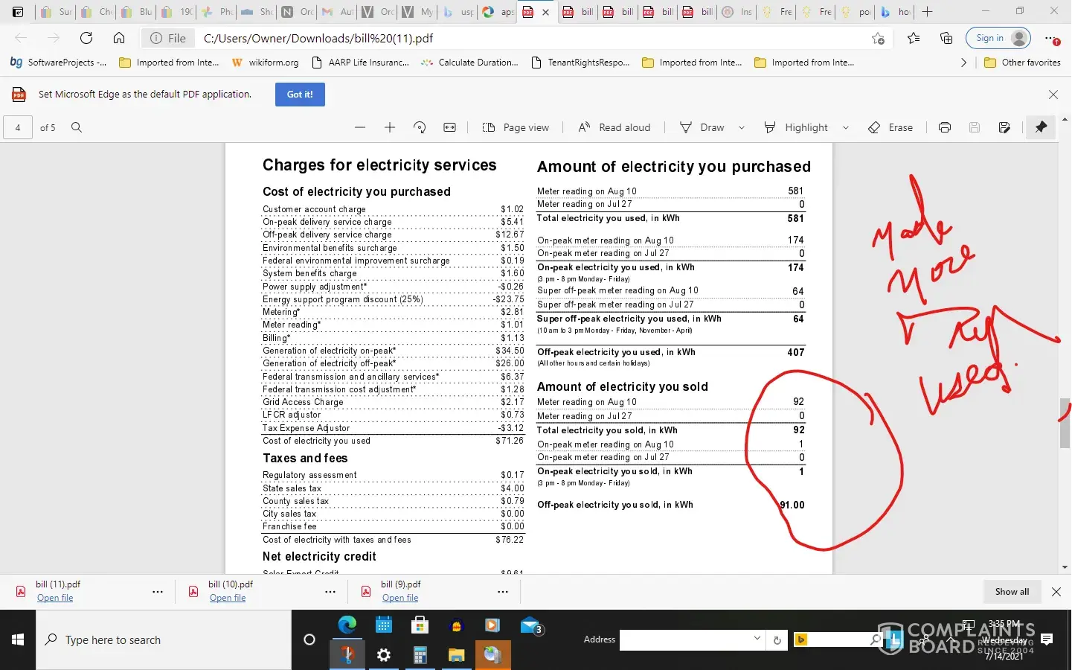Zoom in using the plus icon

(389, 127)
